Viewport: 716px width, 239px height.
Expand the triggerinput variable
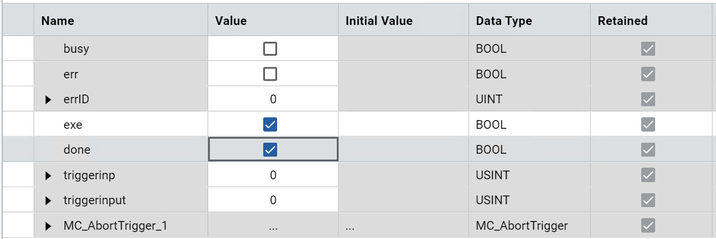tap(49, 201)
